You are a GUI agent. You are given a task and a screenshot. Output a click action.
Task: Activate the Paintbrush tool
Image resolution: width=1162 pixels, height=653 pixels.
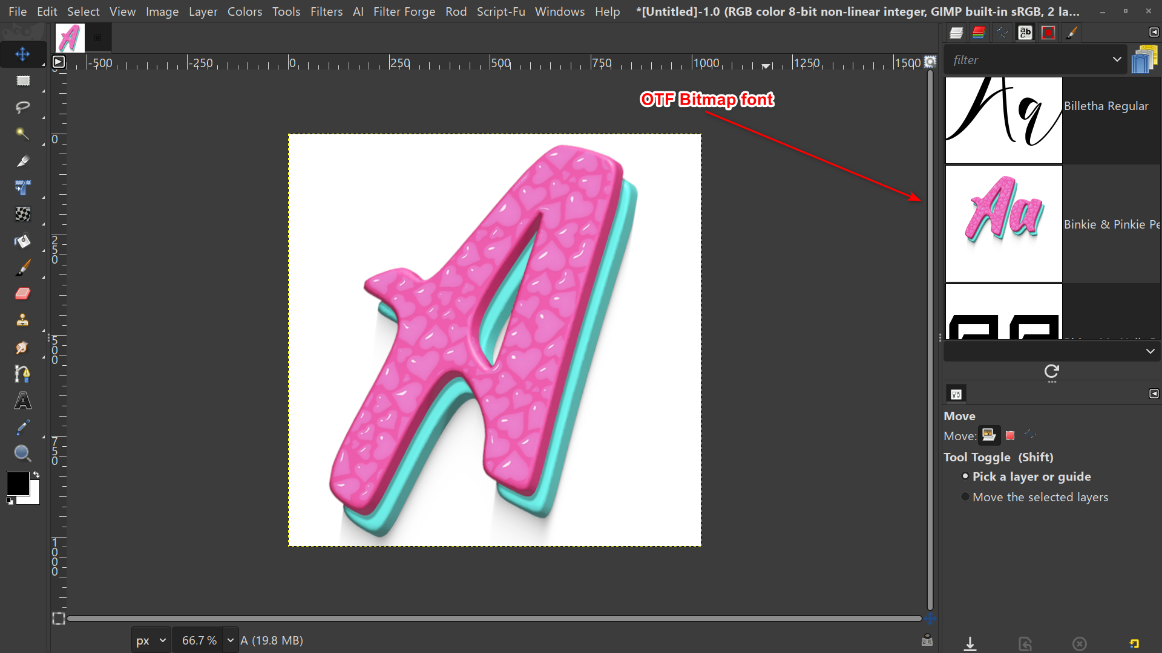(22, 267)
